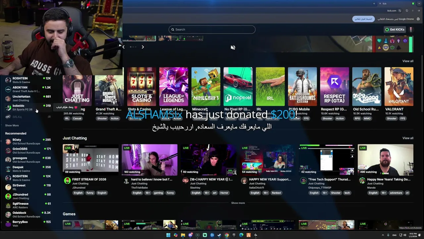Open a new browser tab
The image size is (424, 239).
tap(374, 4)
